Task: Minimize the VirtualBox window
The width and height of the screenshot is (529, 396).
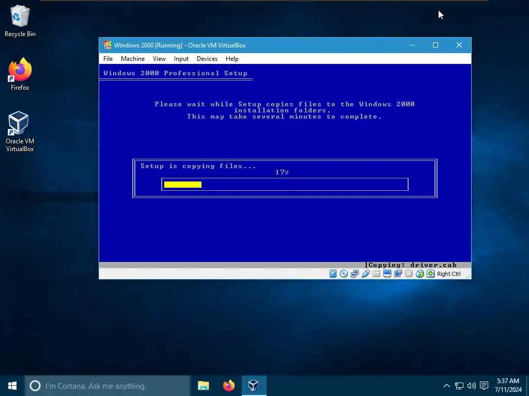Action: (412, 45)
